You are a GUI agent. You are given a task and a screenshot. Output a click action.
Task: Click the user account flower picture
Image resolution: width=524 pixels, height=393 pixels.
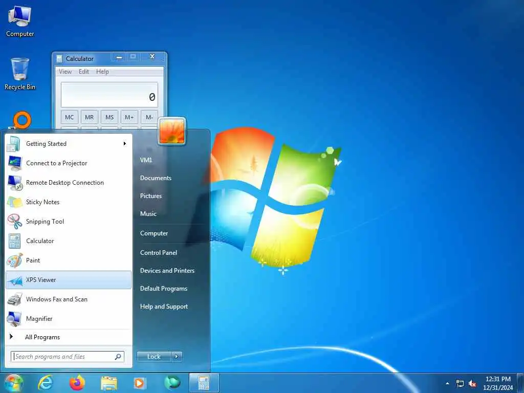point(172,131)
